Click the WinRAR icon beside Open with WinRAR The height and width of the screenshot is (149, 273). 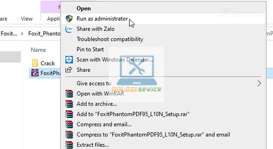click(69, 94)
